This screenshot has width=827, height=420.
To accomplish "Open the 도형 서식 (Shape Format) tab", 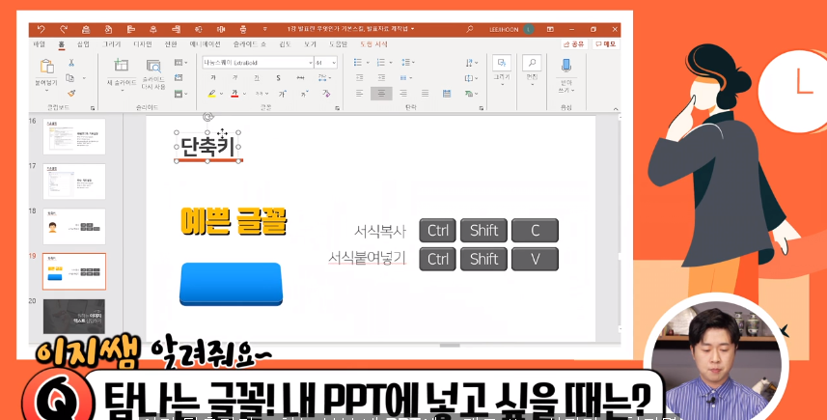I will pyautogui.click(x=373, y=44).
